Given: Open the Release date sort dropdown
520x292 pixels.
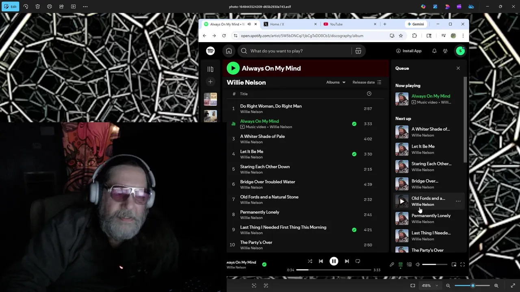Looking at the screenshot, I should coord(367,82).
